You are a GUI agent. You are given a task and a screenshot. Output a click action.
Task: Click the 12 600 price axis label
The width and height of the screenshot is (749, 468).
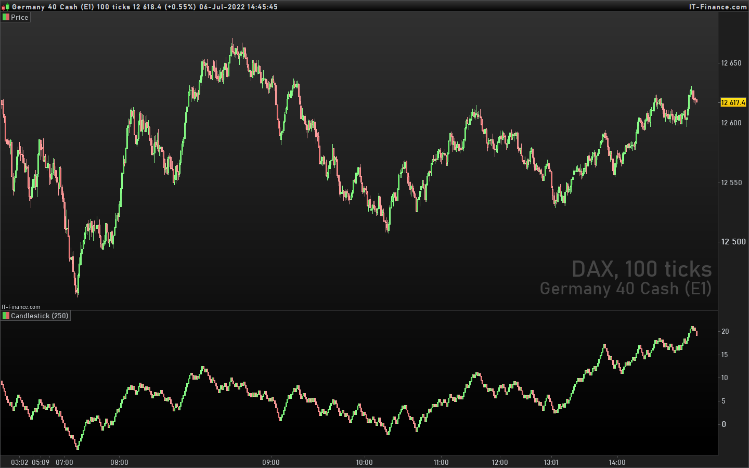(x=731, y=123)
